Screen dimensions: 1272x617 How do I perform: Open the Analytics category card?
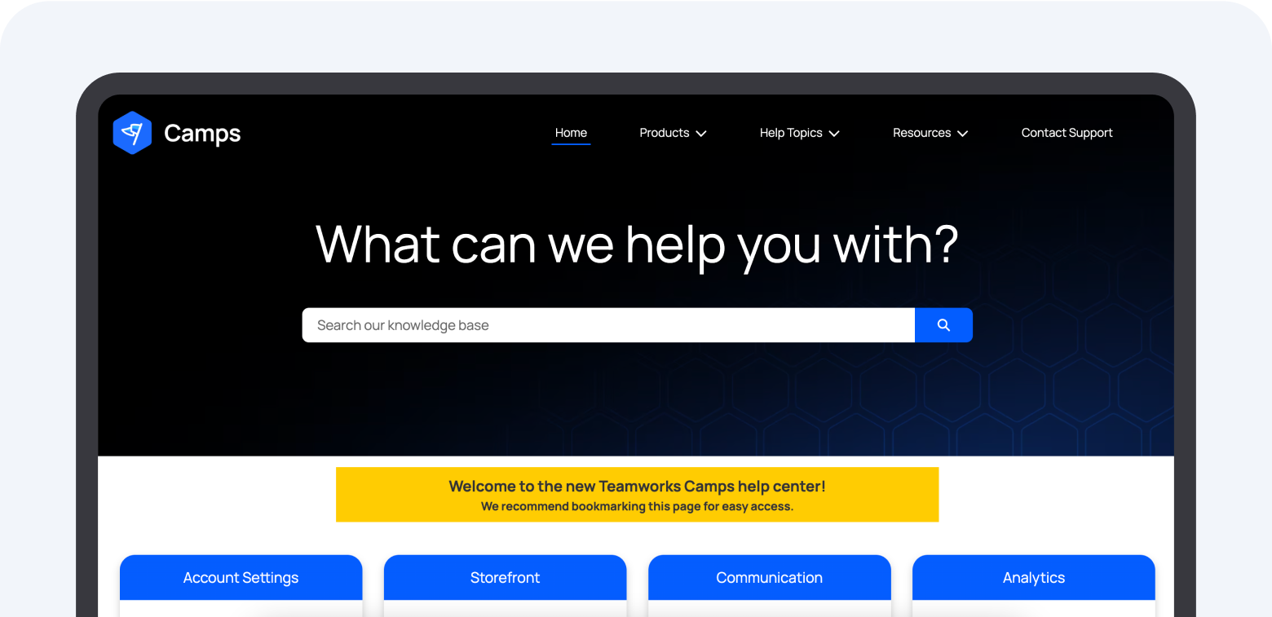point(1033,578)
